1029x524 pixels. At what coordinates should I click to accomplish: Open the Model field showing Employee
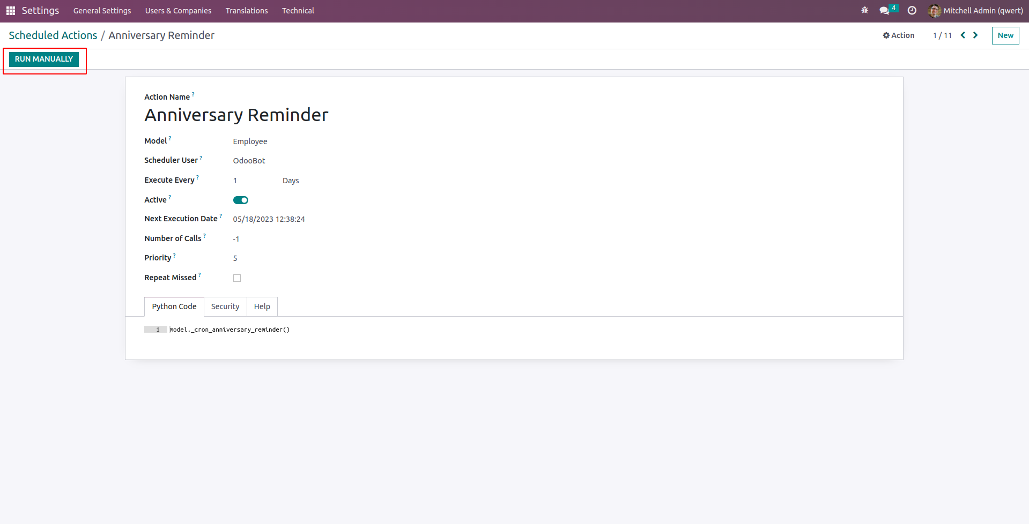pos(250,141)
